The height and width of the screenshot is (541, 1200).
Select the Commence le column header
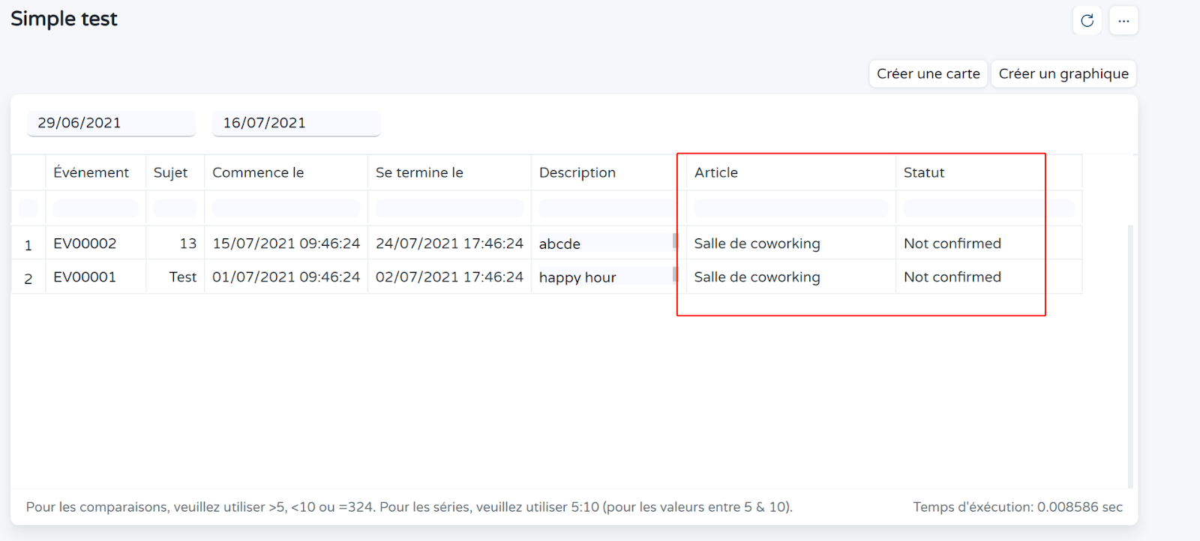coord(258,172)
